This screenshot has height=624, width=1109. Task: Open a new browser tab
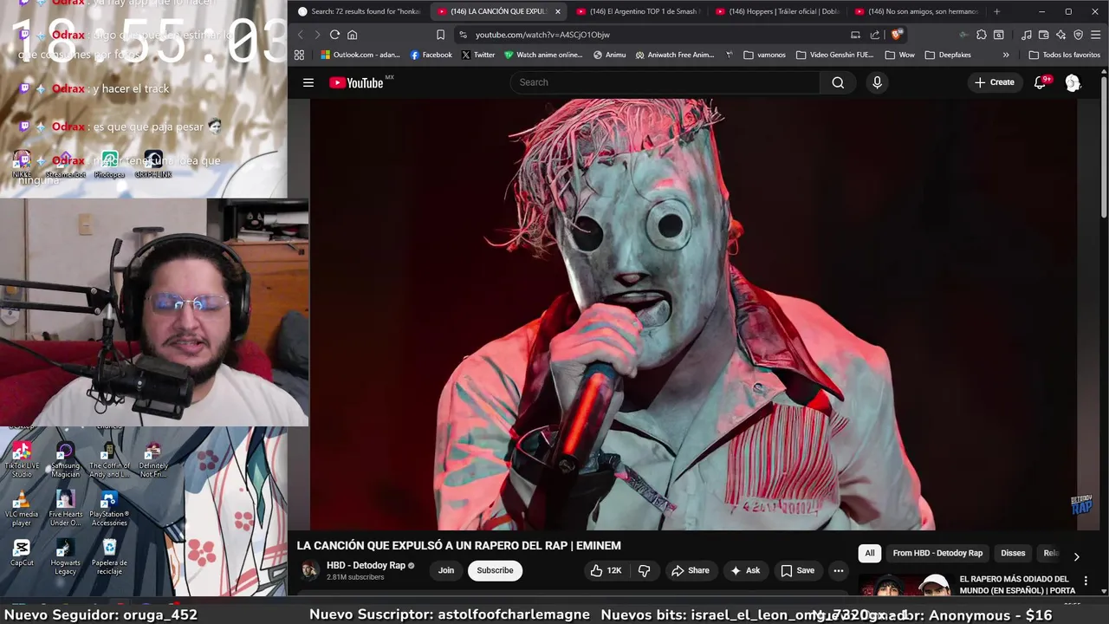click(996, 11)
